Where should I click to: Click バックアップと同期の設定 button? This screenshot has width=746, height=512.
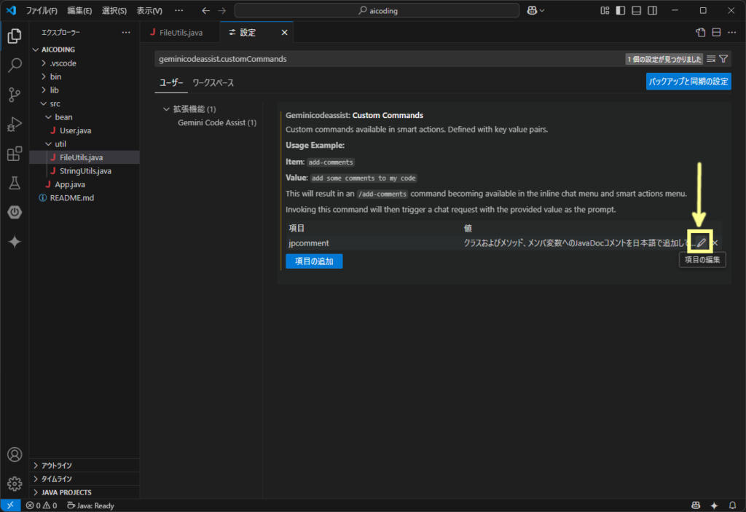(688, 82)
